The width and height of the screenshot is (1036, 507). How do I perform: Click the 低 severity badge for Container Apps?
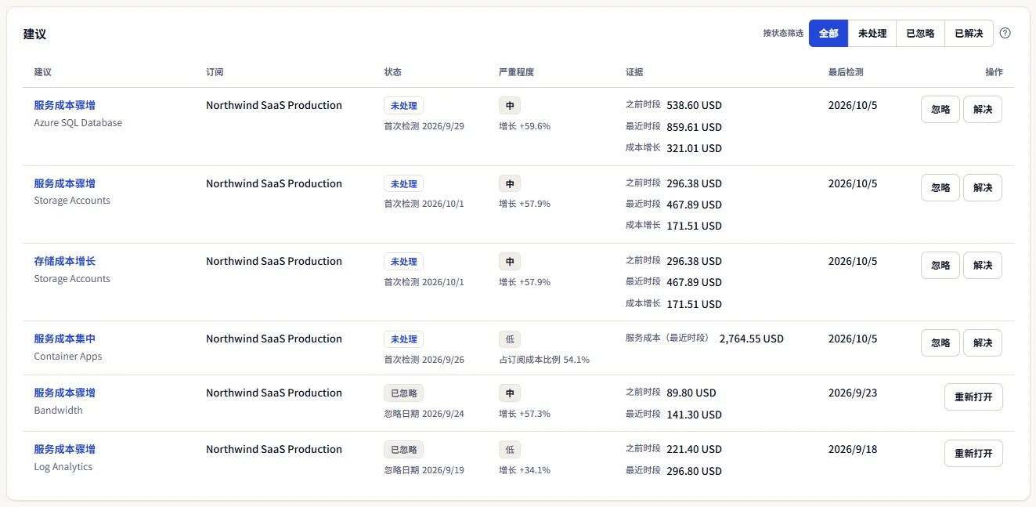point(510,339)
